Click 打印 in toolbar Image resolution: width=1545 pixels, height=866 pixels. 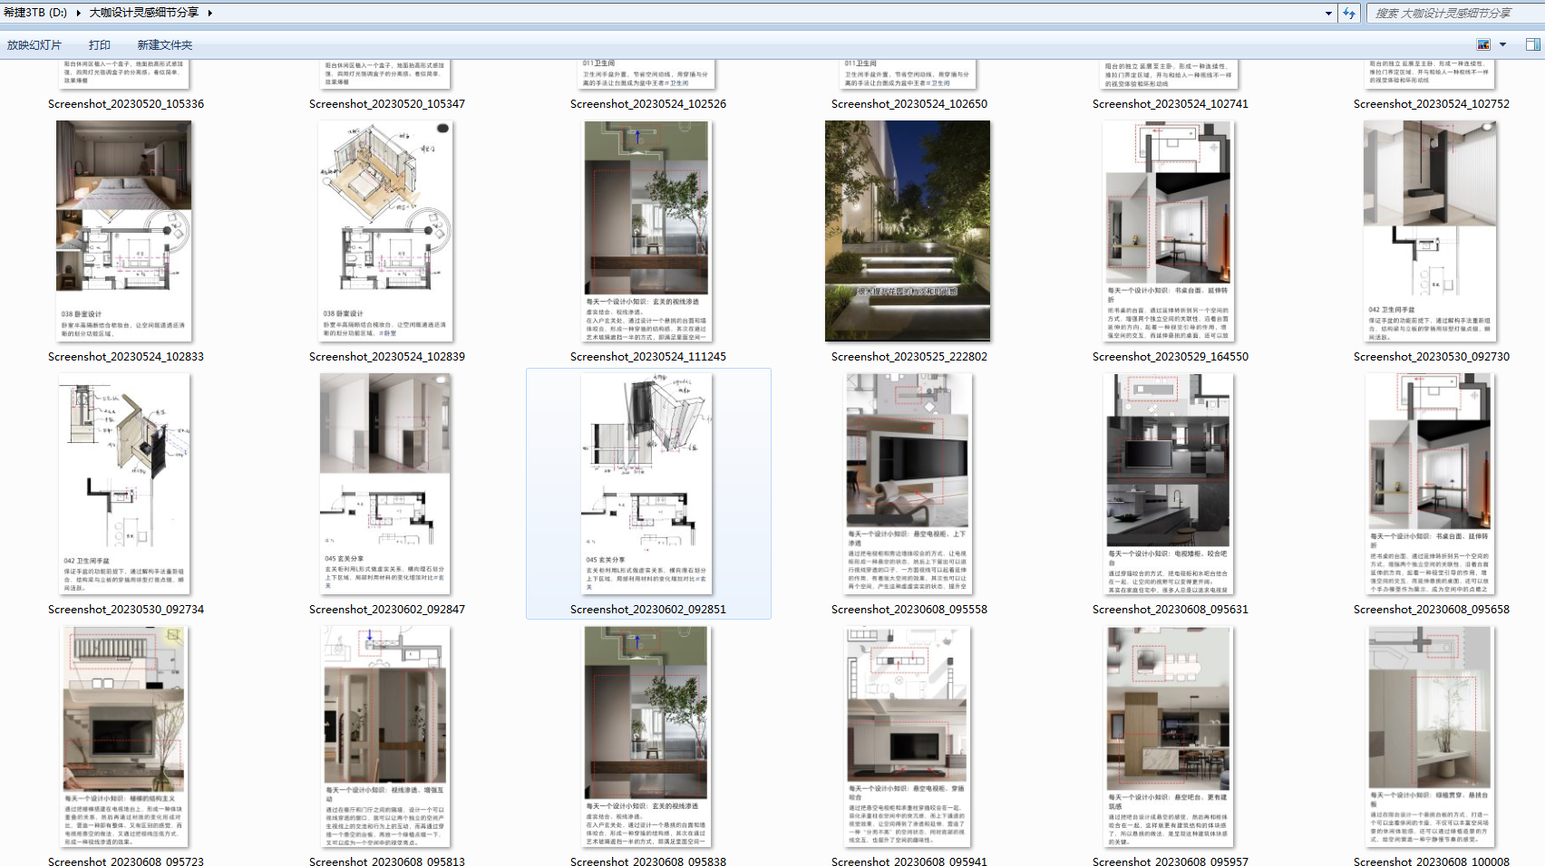[x=100, y=45]
